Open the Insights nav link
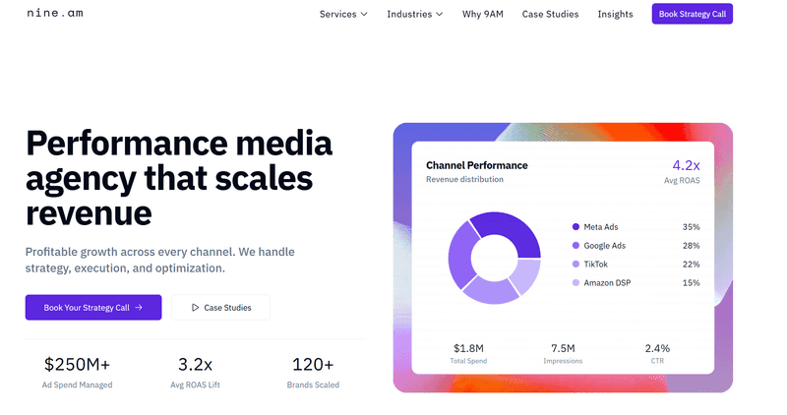The image size is (787, 415). pos(615,14)
